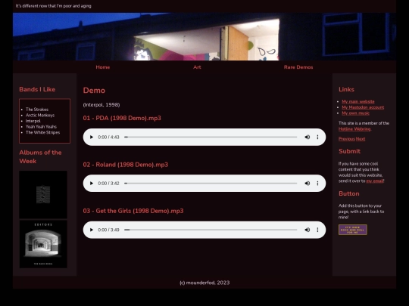Click the purple site button badge
This screenshot has width=409, height=306.
coord(353,230)
